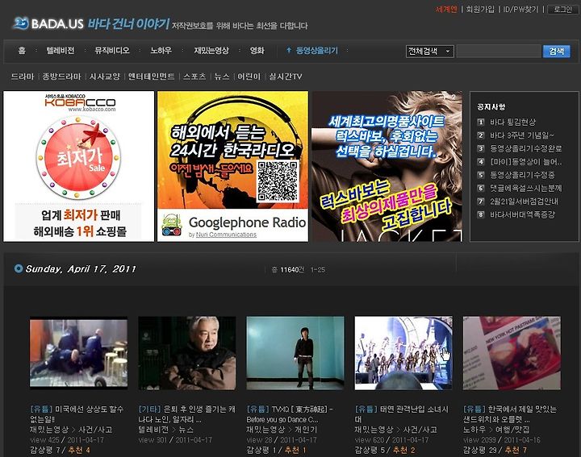Open notice 동영상올리기수정중

(522, 175)
